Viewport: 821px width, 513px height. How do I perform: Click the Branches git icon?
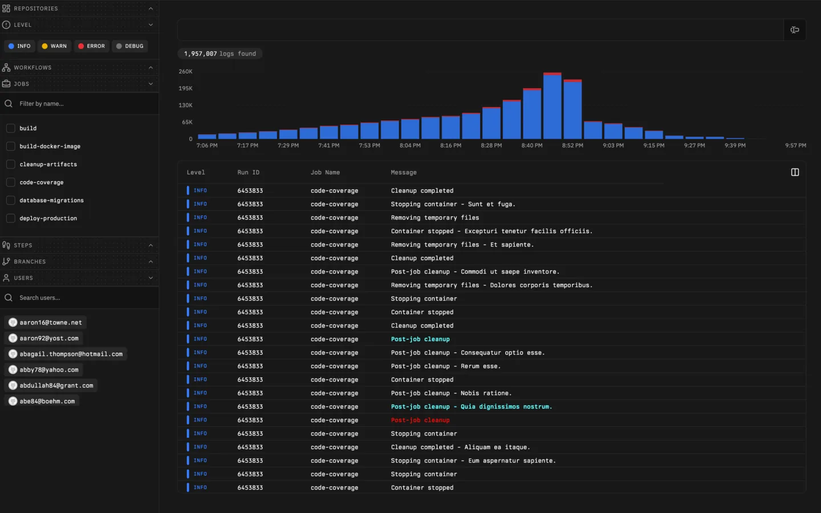(x=6, y=262)
